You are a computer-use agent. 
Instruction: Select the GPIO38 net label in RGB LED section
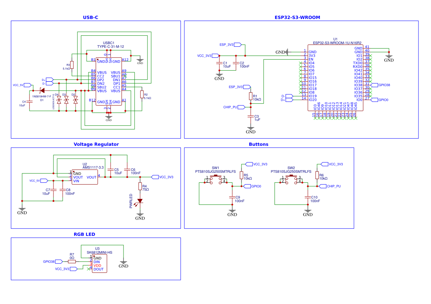point(53,262)
